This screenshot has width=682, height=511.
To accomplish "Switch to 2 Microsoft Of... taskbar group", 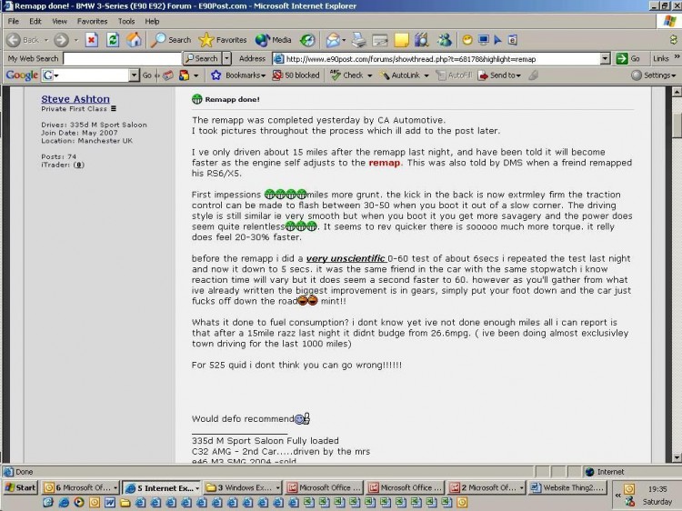I will (x=486, y=488).
